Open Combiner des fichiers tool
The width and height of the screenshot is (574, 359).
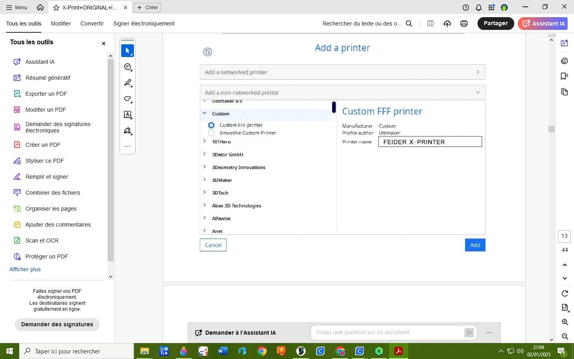[53, 193]
